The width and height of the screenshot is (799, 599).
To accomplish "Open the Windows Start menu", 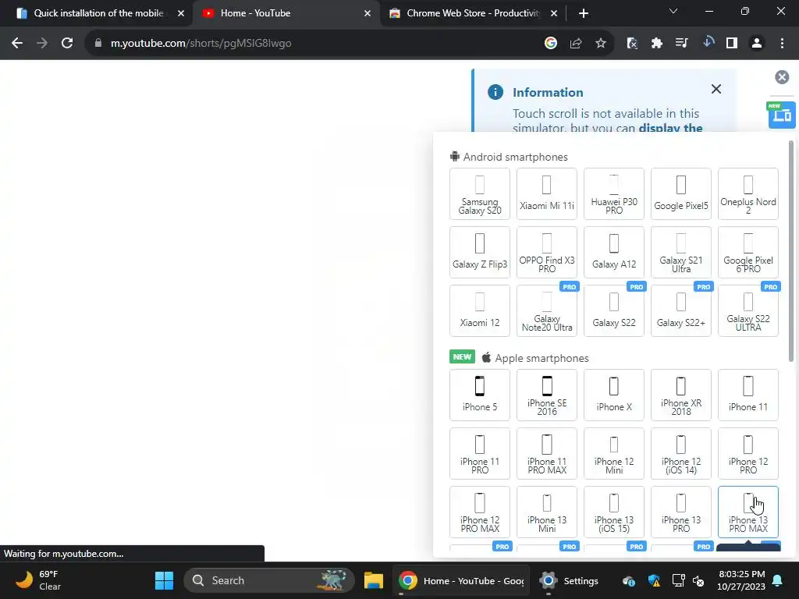I will [164, 580].
